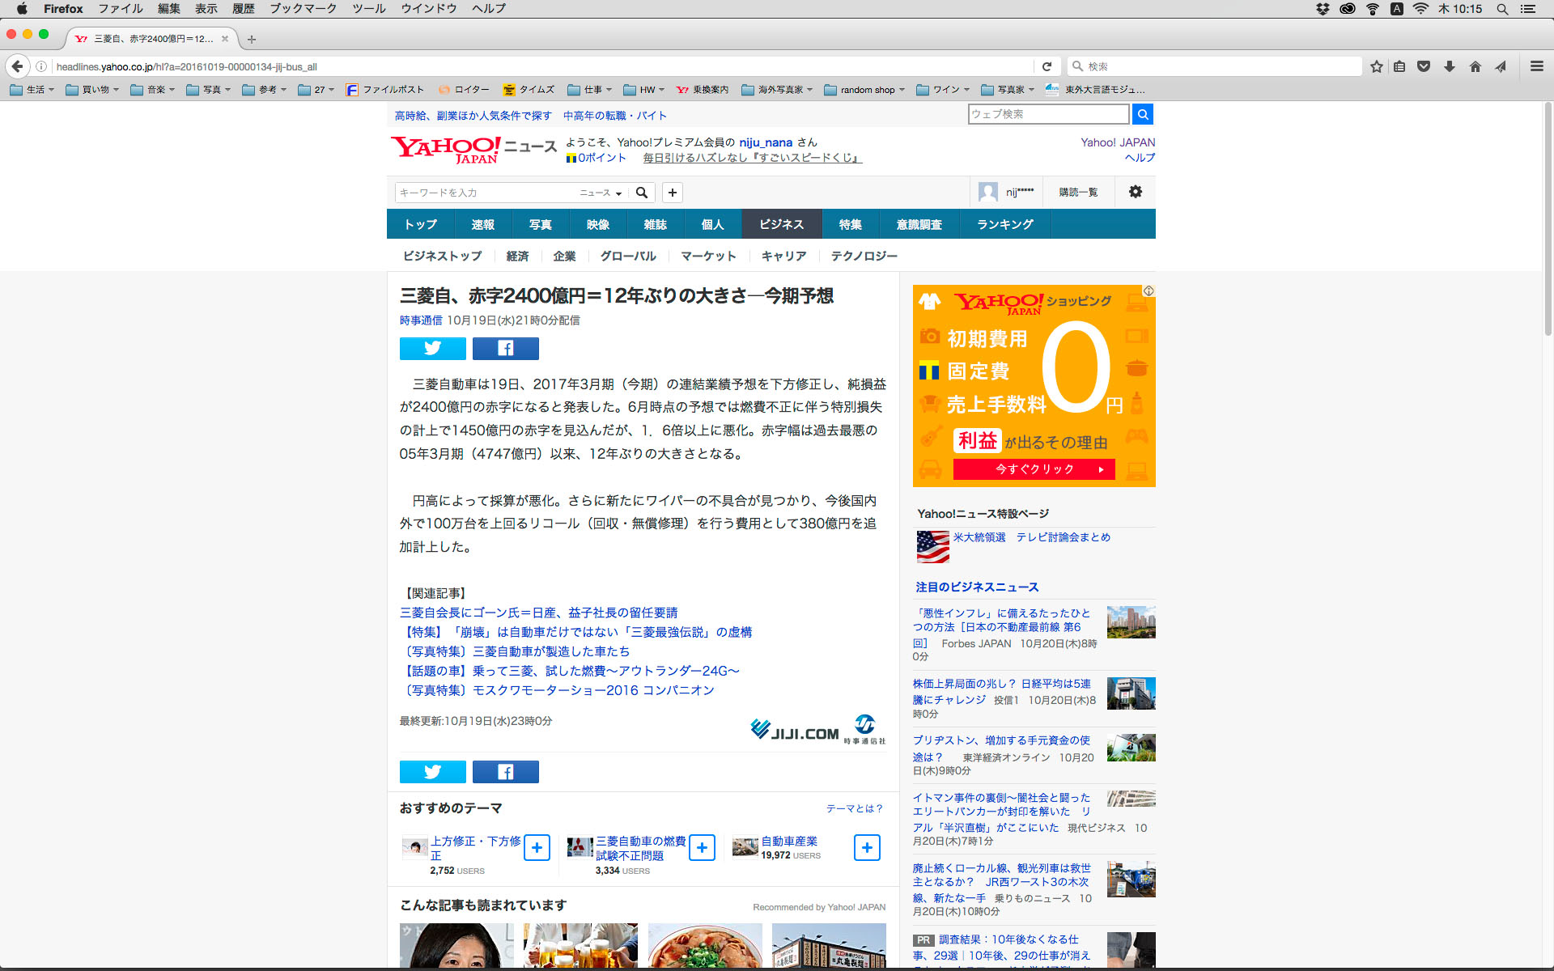Click the blue web search magnifier button
This screenshot has width=1554, height=971.
1142,114
